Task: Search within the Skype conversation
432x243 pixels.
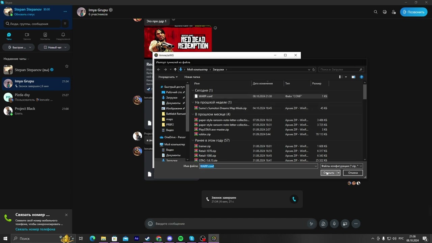Action: click(x=375, y=12)
